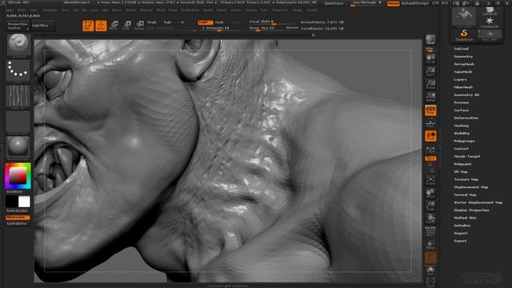Image resolution: width=512 pixels, height=288 pixels.
Task: Click the Move mode icon in top shelf
Action: coord(114,25)
